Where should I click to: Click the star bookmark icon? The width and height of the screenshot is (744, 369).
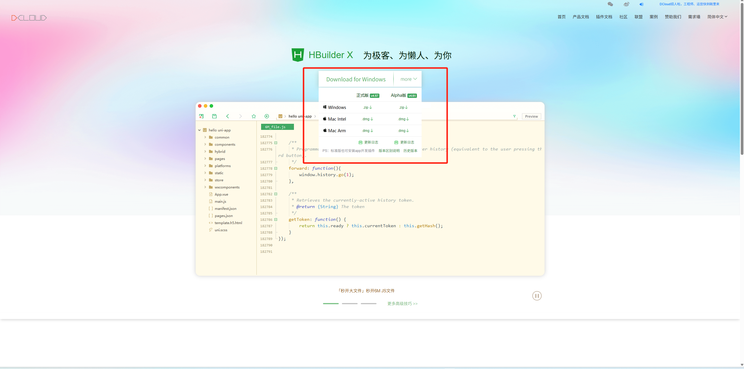[x=254, y=116]
